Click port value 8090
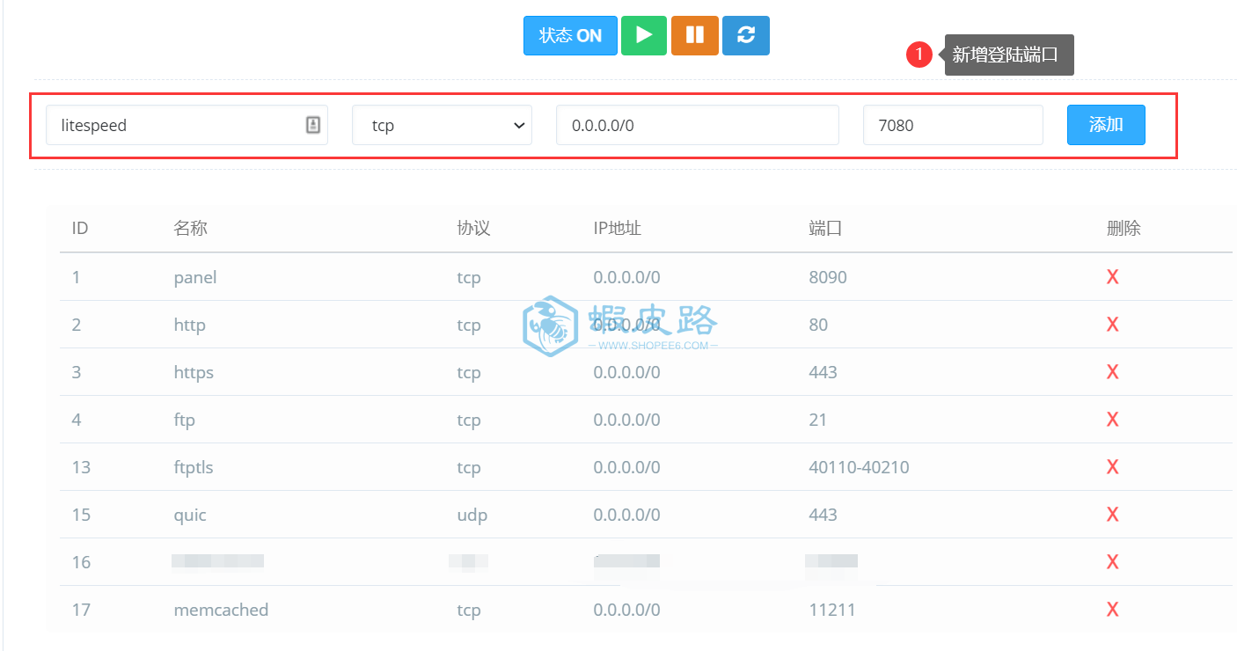Screen dimensions: 1237x651 pyautogui.click(x=828, y=277)
